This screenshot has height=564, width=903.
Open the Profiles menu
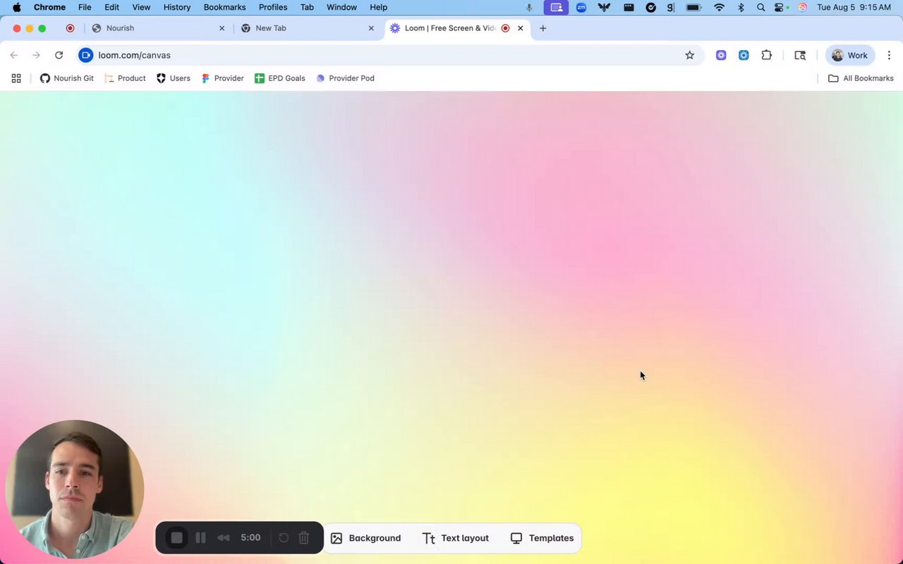coord(273,7)
